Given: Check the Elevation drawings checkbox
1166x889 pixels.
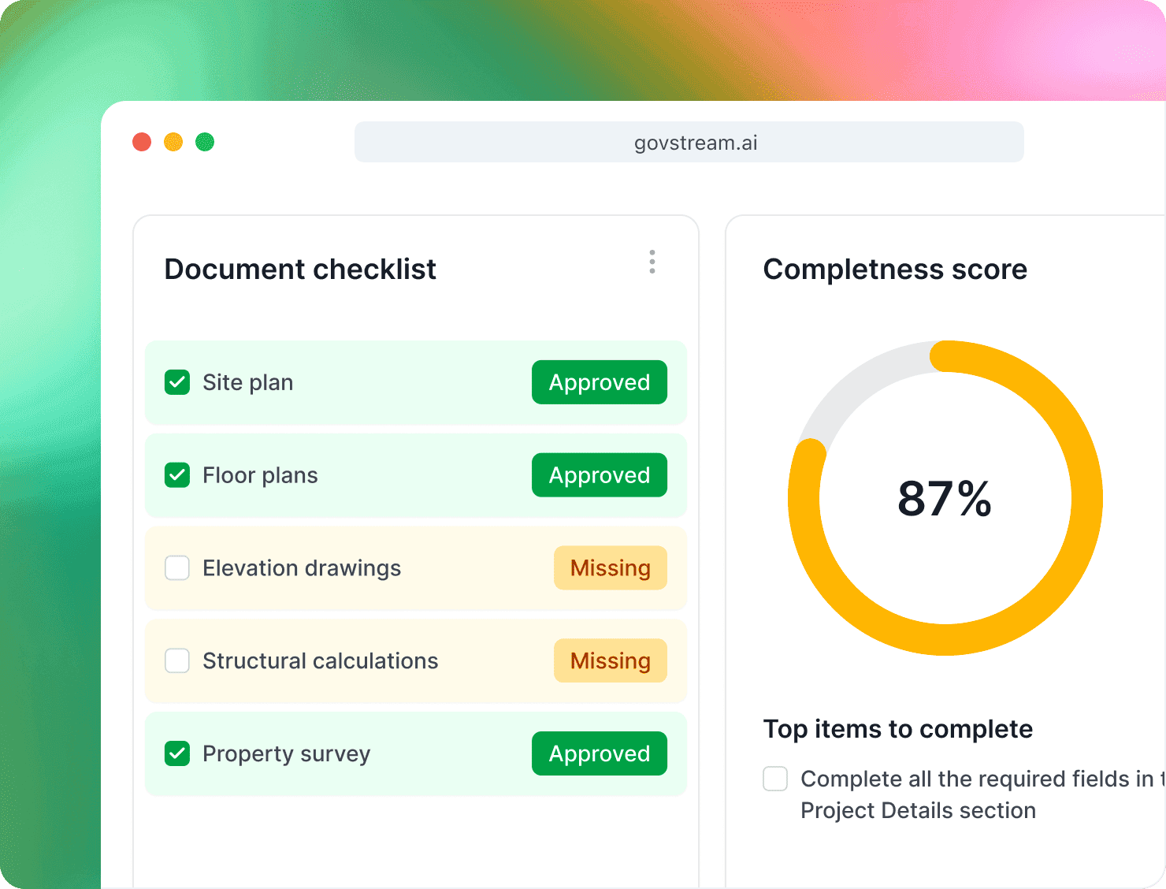Looking at the screenshot, I should (177, 567).
